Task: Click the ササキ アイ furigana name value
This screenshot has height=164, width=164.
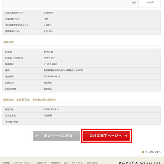Action: pos(49,58)
